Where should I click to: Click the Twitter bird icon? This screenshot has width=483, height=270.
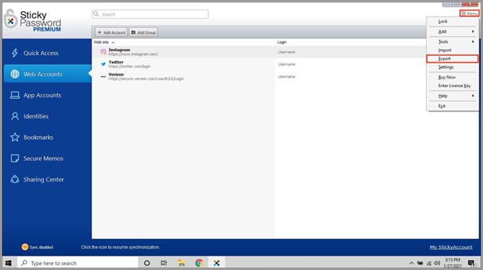click(x=103, y=64)
